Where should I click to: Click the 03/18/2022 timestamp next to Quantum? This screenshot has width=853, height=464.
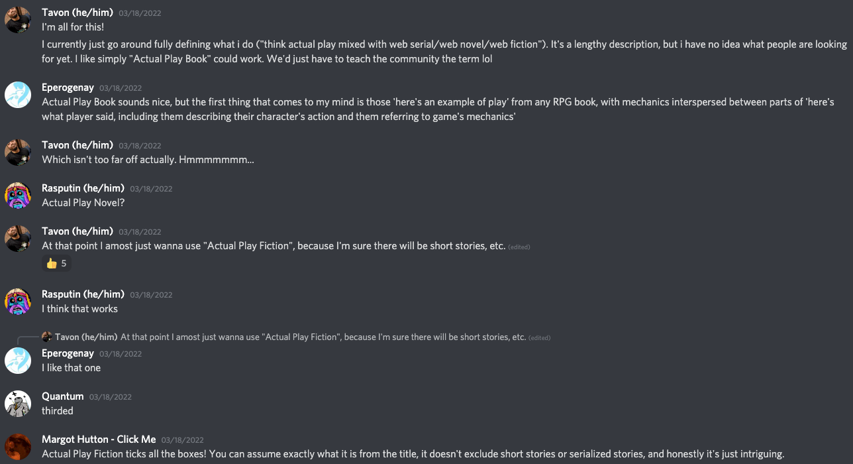(x=111, y=397)
